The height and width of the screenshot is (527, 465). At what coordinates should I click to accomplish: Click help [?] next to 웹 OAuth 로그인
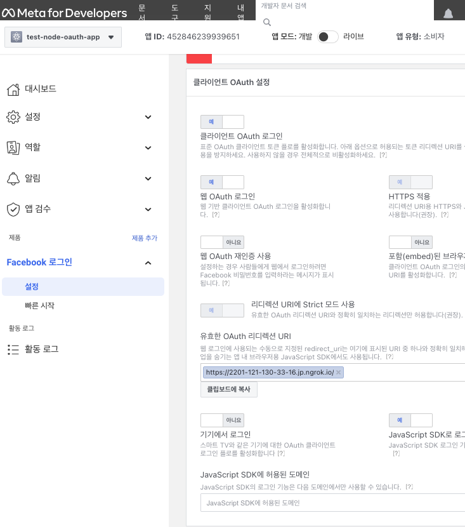point(216,215)
